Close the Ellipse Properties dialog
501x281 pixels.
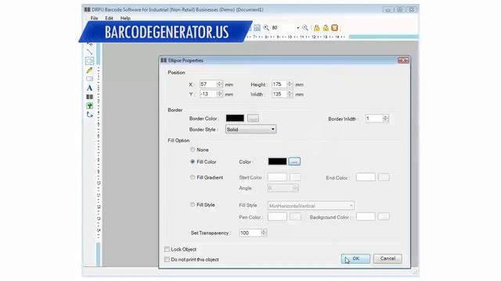coord(403,60)
